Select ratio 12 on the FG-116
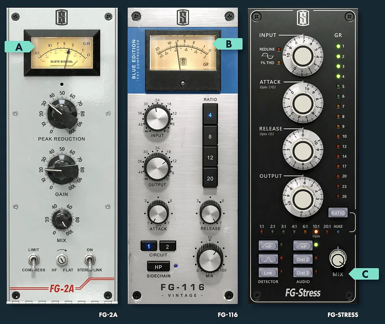The image size is (385, 324). click(x=210, y=158)
